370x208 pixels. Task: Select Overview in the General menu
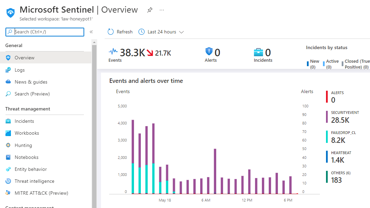coord(25,57)
